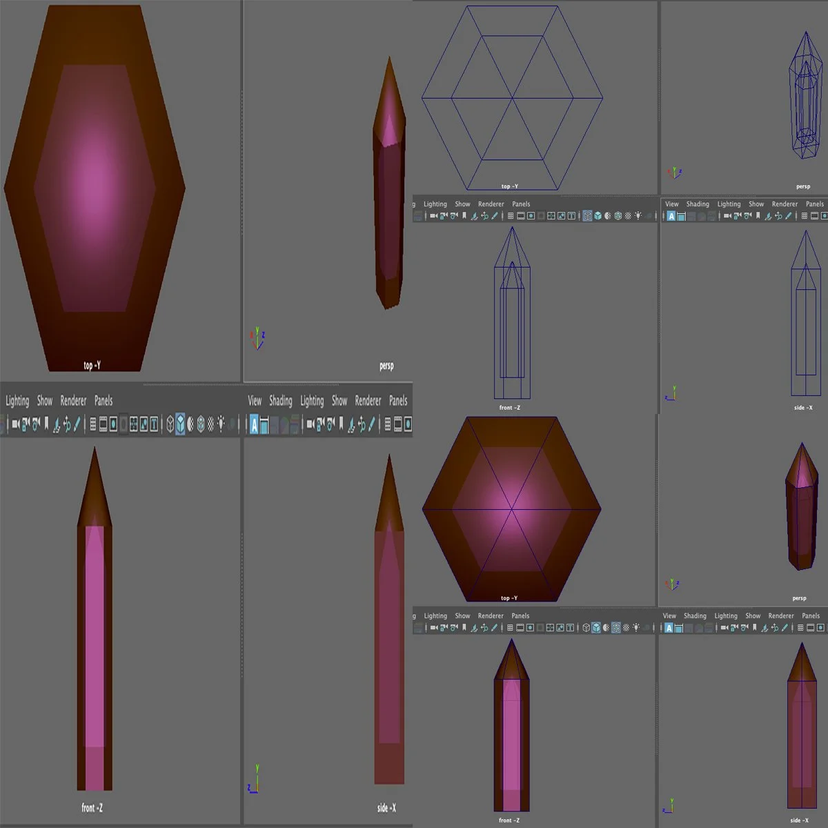Click active wireframe cube icon in wireframe screenshot toolbar
Viewport: 828px width, 828px height.
pos(587,216)
